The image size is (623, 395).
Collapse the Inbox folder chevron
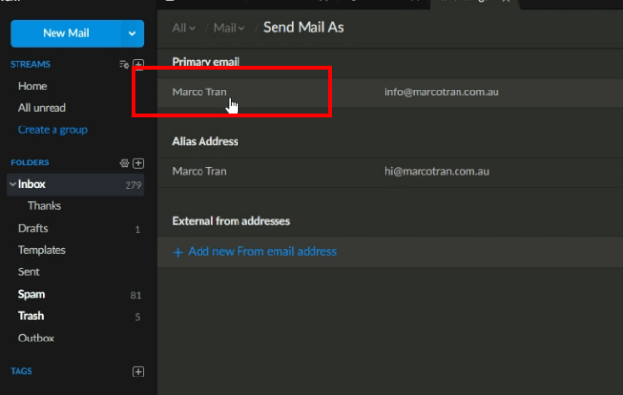click(13, 184)
